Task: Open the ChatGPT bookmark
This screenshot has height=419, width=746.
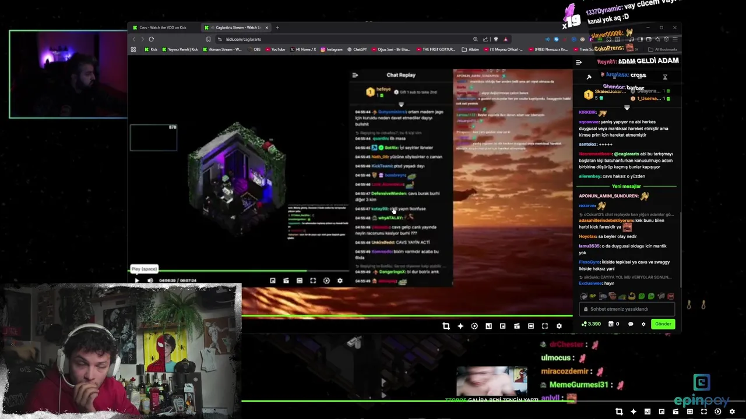Action: pos(357,49)
